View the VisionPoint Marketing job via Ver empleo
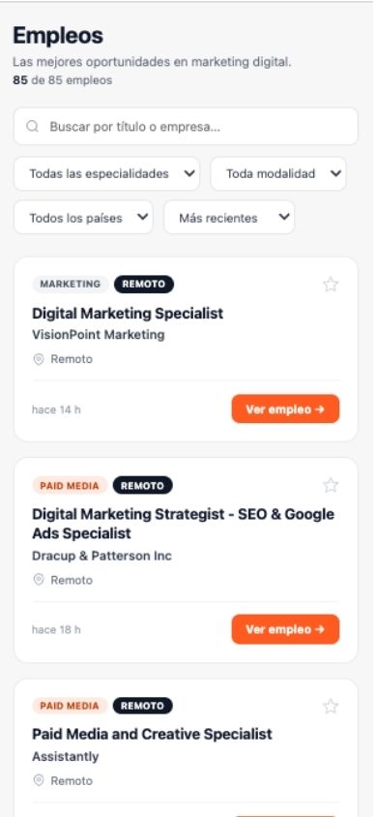The width and height of the screenshot is (377, 817). [x=285, y=409]
